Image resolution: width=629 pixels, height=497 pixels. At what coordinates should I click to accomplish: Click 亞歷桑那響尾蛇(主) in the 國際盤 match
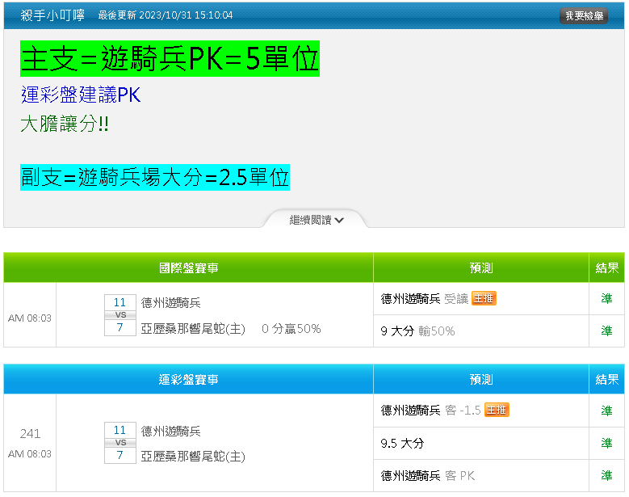[x=193, y=329]
